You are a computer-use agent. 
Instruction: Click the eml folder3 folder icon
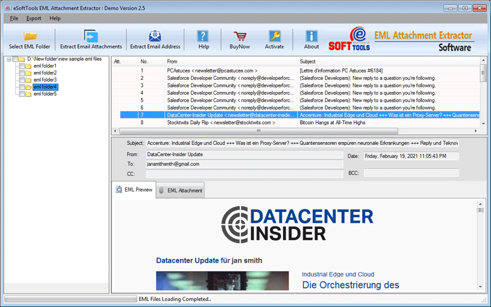click(x=28, y=80)
